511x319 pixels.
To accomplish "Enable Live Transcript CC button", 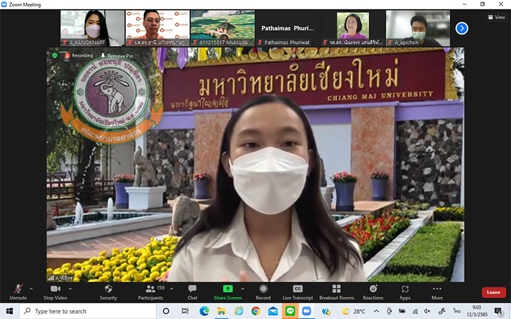I will click(x=298, y=292).
